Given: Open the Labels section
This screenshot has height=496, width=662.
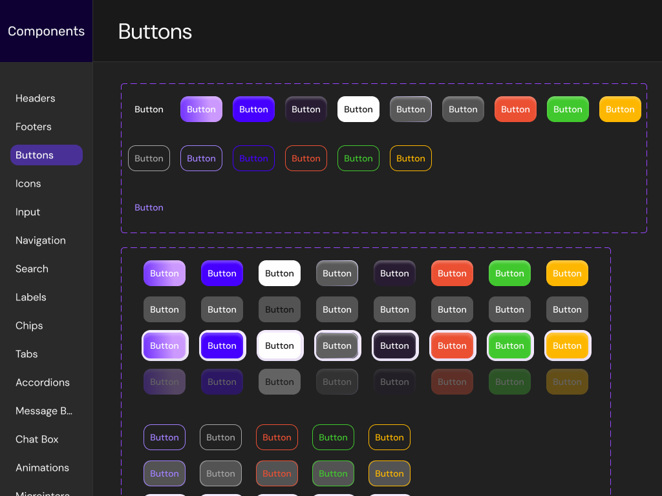Looking at the screenshot, I should [x=31, y=297].
